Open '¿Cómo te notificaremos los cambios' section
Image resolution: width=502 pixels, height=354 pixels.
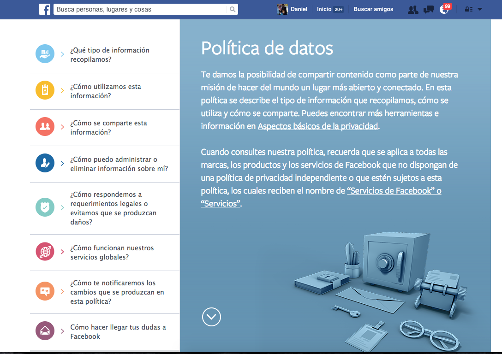tap(117, 292)
